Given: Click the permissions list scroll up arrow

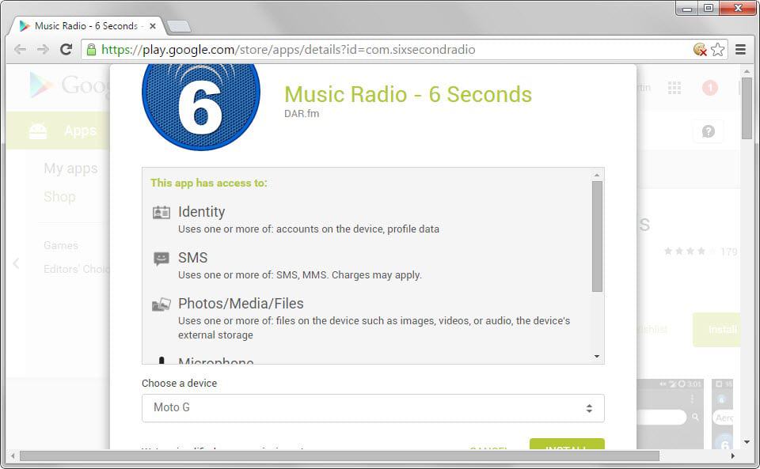Looking at the screenshot, I should pyautogui.click(x=597, y=175).
